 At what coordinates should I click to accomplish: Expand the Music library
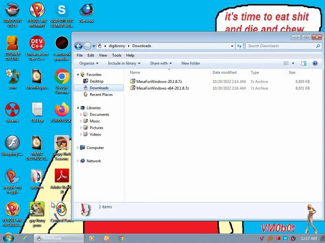tap(81, 121)
